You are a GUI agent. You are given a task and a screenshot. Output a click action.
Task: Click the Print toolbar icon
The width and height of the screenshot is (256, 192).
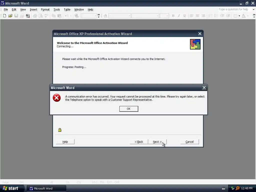(35, 16)
